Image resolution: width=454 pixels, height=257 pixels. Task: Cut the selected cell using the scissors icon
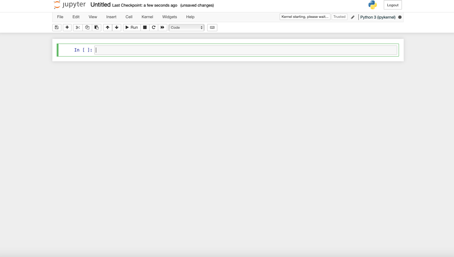click(78, 28)
